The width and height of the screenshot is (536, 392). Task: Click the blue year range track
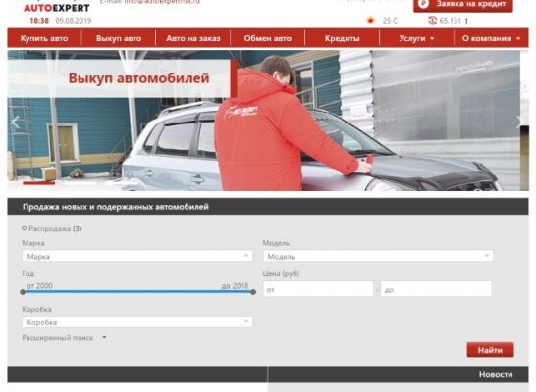137,292
